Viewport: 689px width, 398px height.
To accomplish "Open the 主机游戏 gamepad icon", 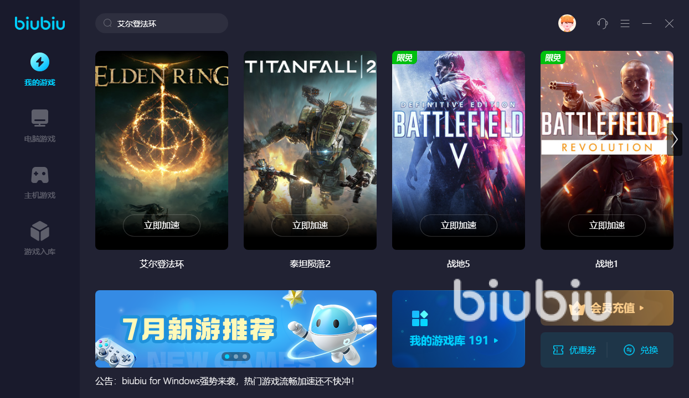I will pyautogui.click(x=40, y=175).
